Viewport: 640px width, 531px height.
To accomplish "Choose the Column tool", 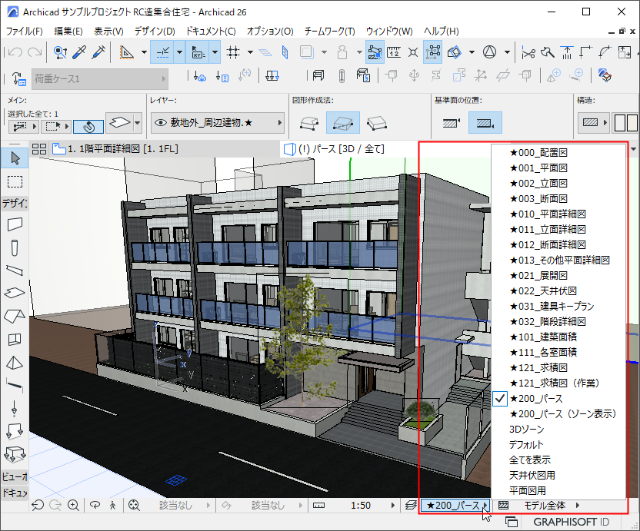I will [x=15, y=247].
